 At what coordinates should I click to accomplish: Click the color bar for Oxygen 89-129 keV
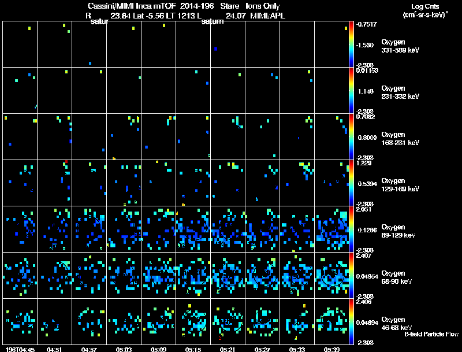pos(352,229)
